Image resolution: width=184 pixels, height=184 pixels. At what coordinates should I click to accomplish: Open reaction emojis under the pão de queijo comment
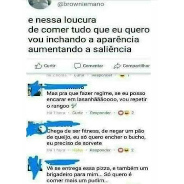[124, 150]
